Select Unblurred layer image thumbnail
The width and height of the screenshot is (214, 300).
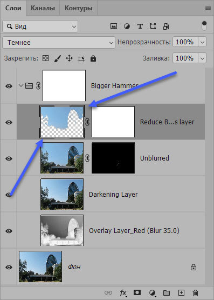click(62, 158)
